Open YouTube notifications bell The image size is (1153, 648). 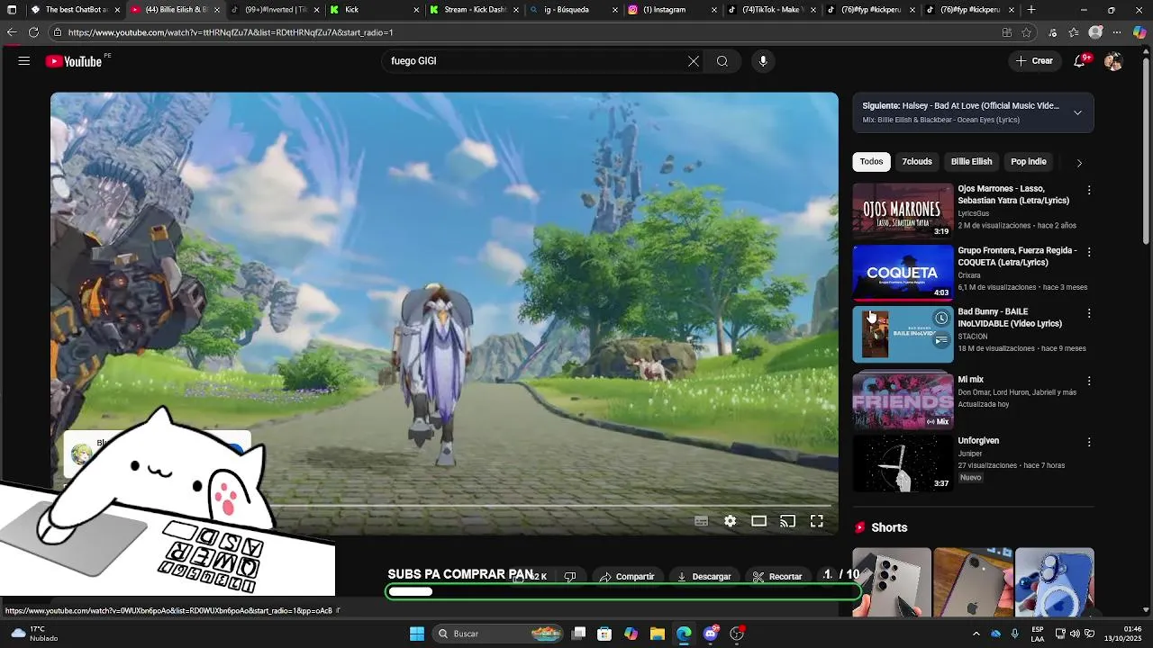click(x=1080, y=61)
